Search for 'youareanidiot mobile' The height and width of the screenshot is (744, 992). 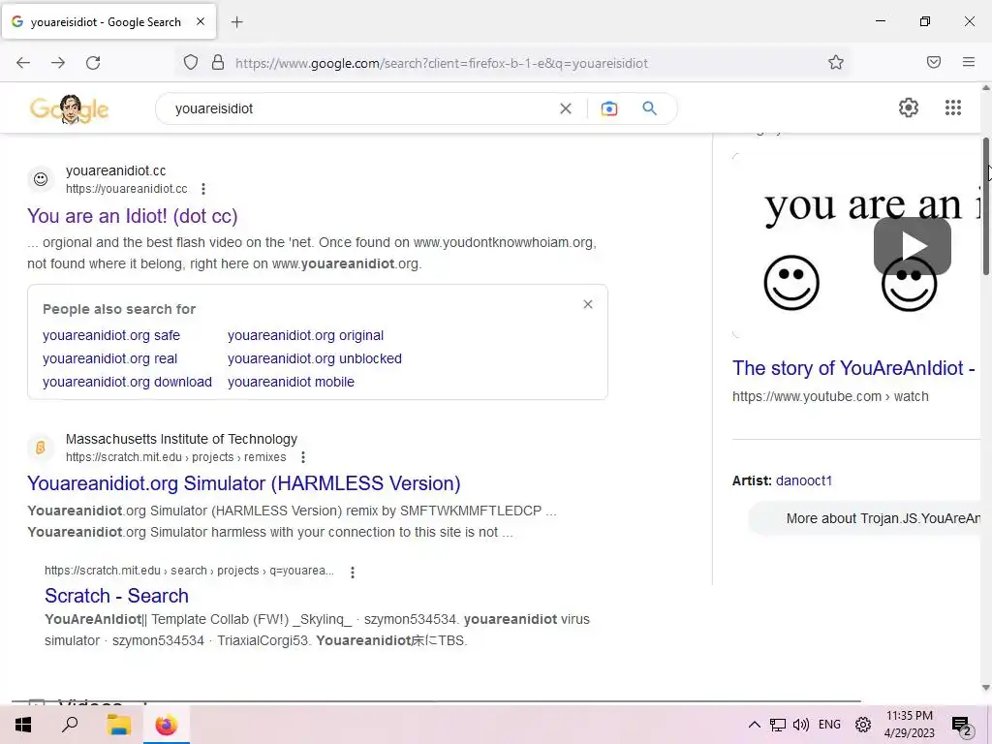(291, 382)
